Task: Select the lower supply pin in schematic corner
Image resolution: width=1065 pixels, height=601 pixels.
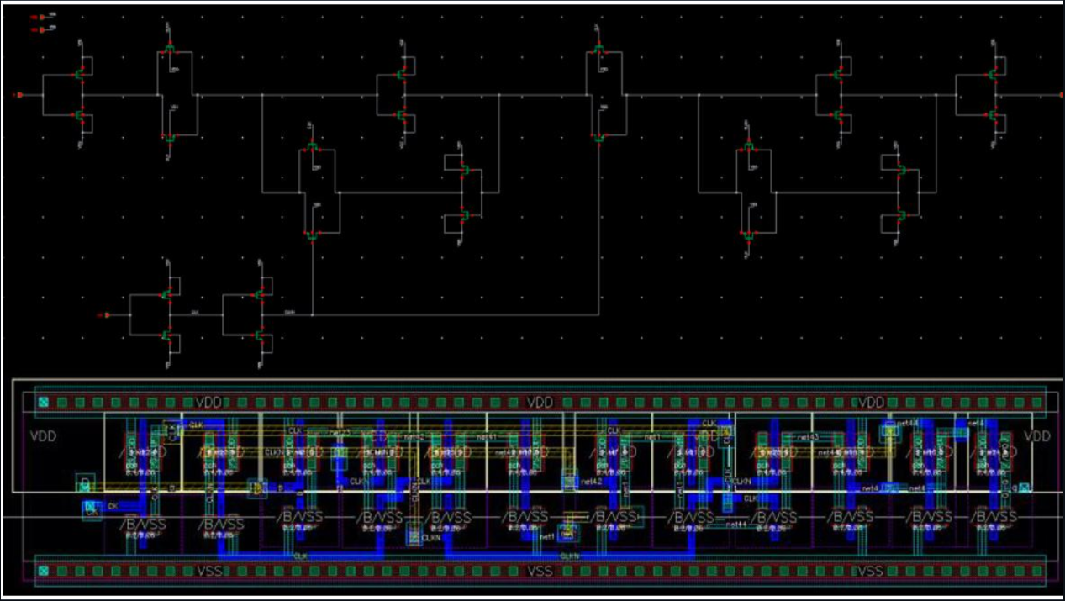Action: coord(41,29)
